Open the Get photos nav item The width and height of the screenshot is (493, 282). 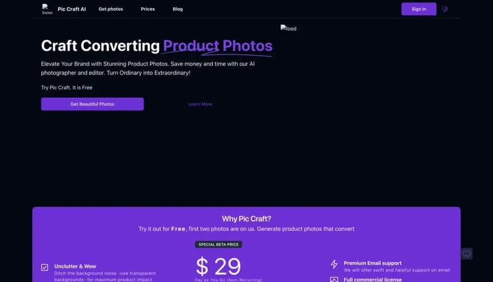coord(111,9)
